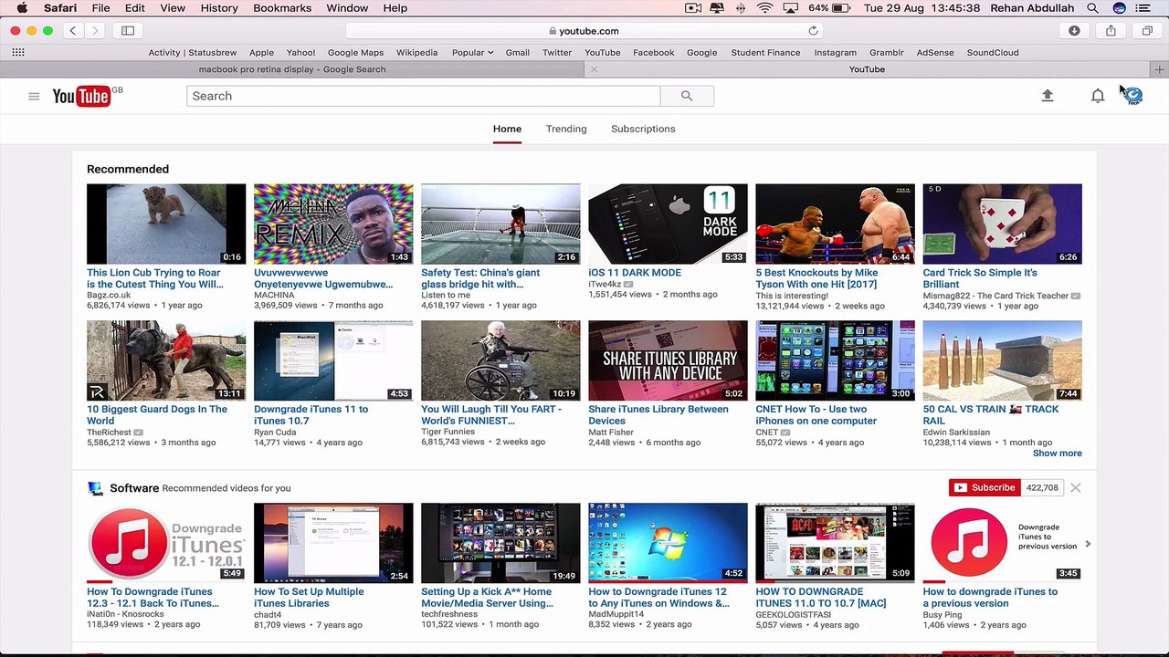
Task: Show all tabs overview in Safari
Action: click(x=1147, y=31)
